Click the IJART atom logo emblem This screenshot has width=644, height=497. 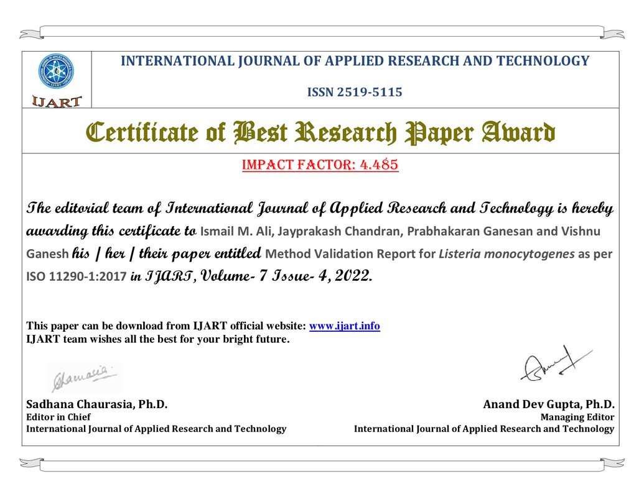(56, 72)
